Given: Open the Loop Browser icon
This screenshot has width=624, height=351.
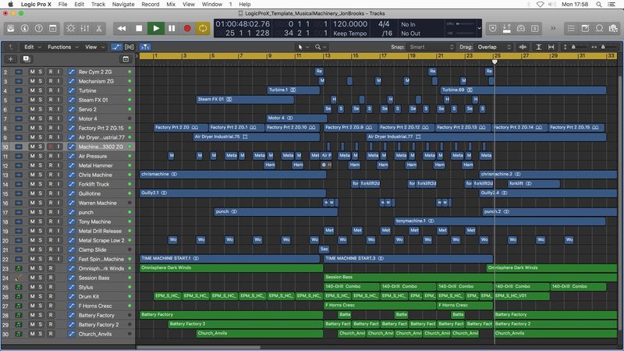Looking at the screenshot, I should coord(599,28).
